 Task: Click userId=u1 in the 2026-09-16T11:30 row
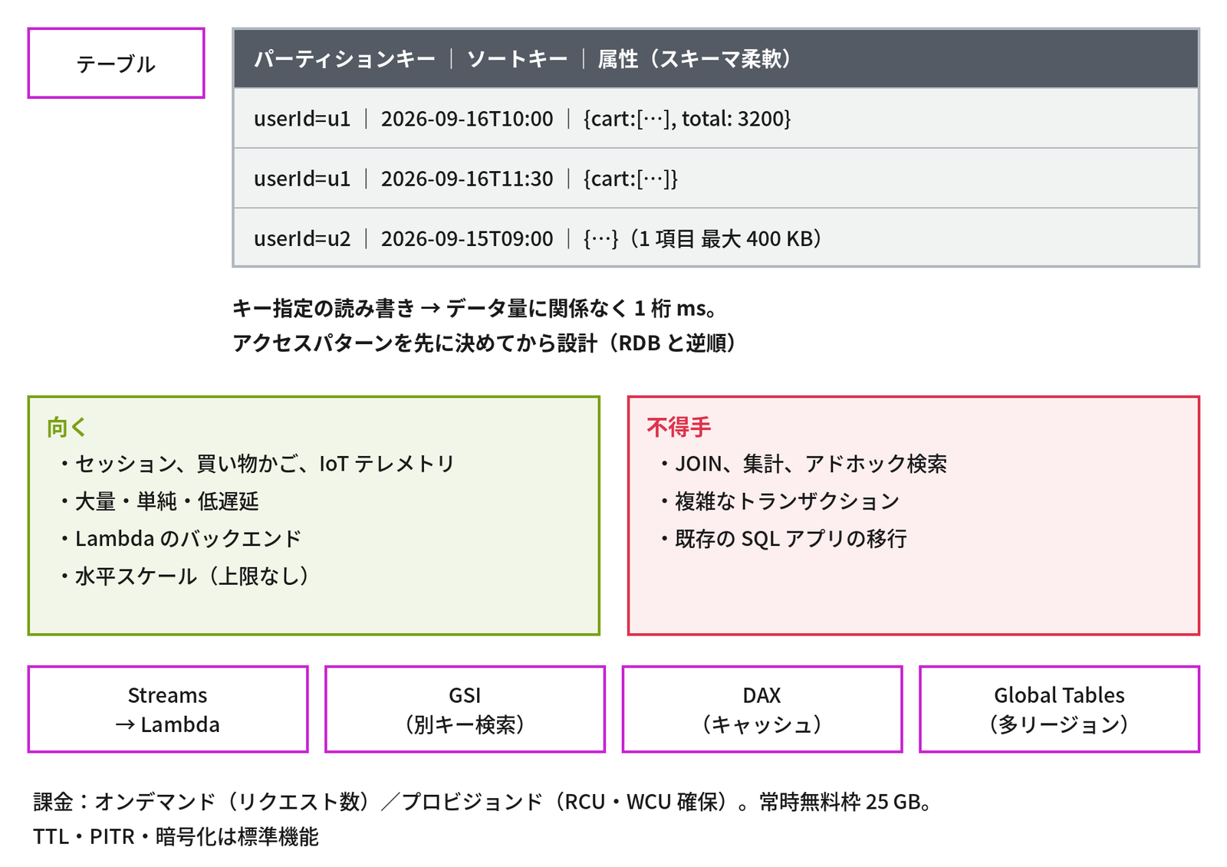point(302,179)
